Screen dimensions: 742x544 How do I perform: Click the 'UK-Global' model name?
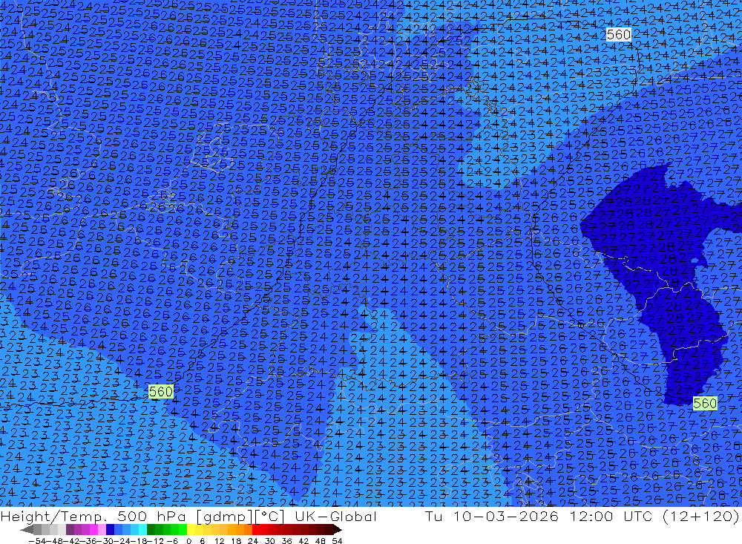tap(335, 516)
